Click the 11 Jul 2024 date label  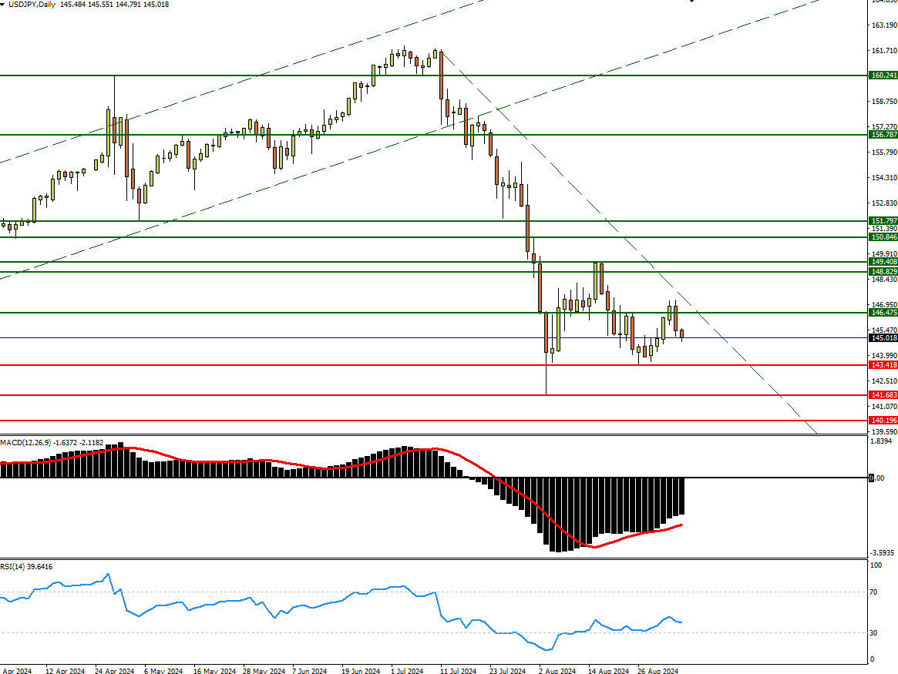[x=458, y=671]
